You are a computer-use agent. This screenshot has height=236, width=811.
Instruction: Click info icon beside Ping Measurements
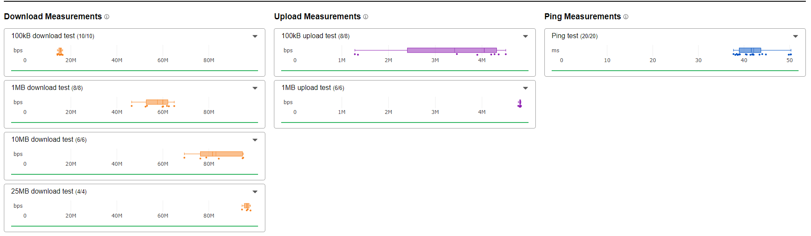[x=626, y=17]
